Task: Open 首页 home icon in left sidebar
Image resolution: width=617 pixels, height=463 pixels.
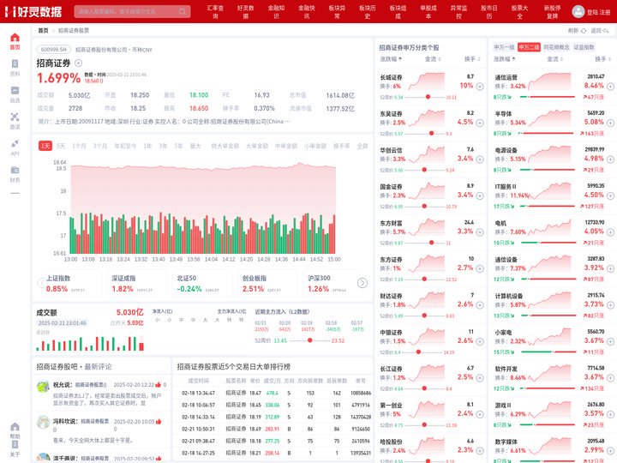Action: [15, 38]
